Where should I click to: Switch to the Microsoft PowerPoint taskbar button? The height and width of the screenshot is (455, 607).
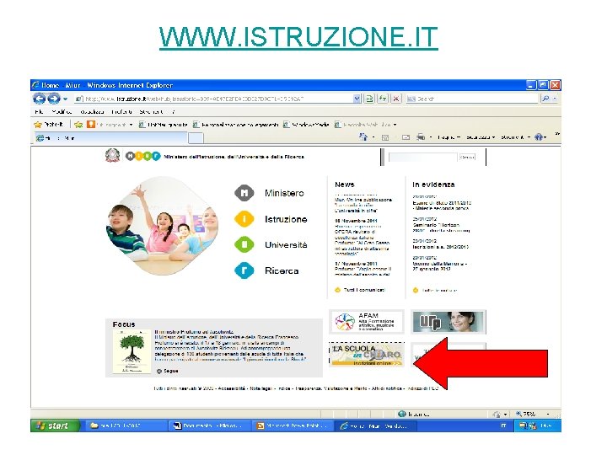click(293, 426)
